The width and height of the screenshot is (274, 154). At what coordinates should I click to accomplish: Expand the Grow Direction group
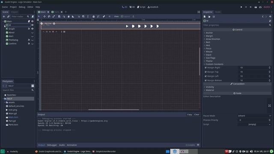213,39
